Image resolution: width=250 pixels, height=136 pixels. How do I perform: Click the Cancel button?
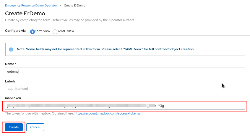pos(35,127)
